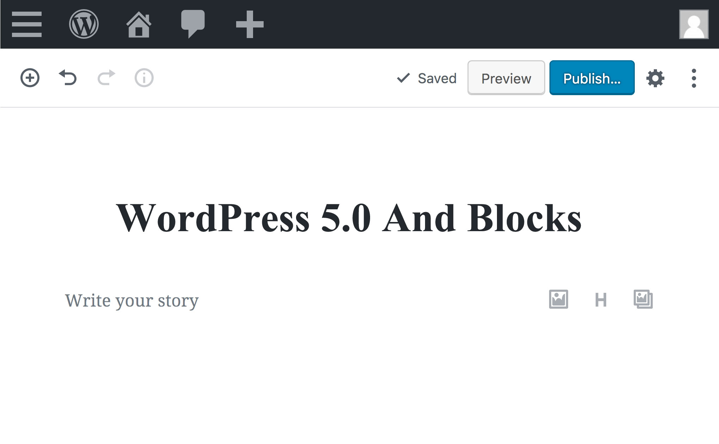The image size is (719, 444).
Task: Toggle the settings sidebar gear icon
Action: click(655, 78)
